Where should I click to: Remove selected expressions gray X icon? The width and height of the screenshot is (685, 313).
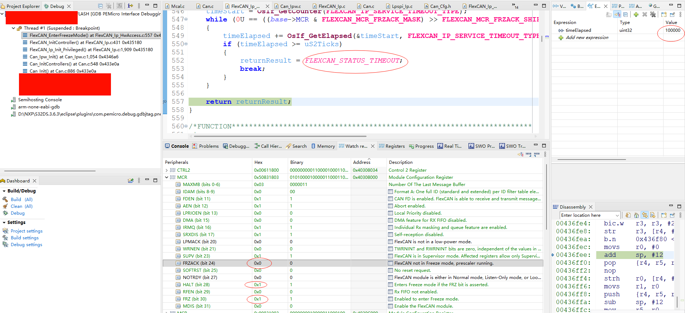coord(645,14)
